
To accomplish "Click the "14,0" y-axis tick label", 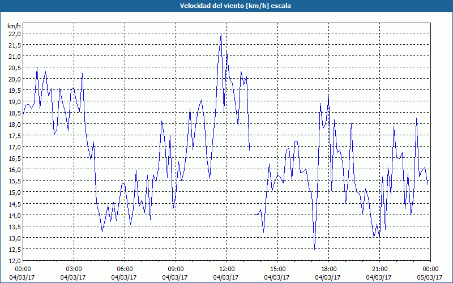I will 15,216.
